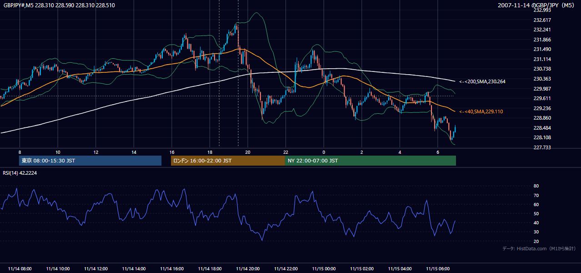
Task: Select the ロンドン 16:00-22:00 JST session bar
Action: pos(228,161)
